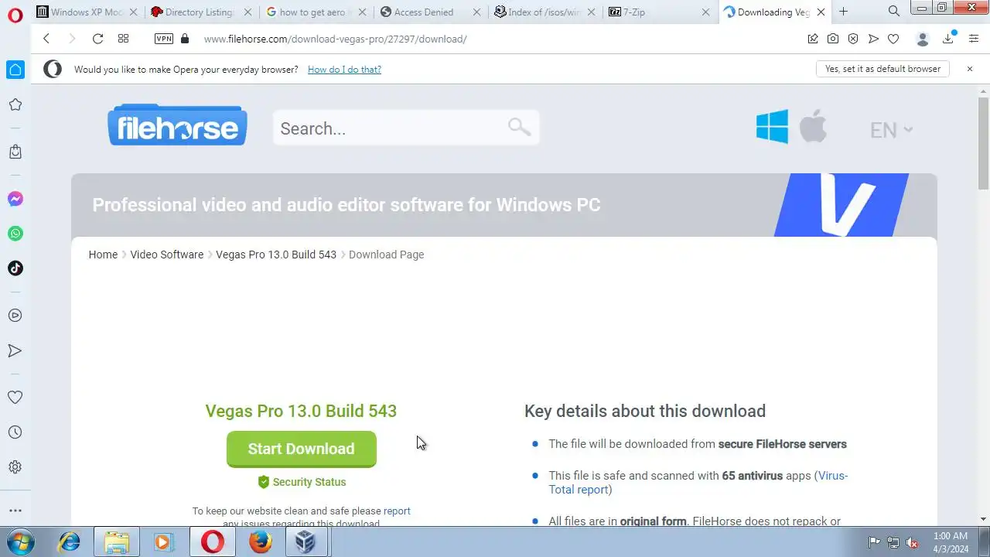The height and width of the screenshot is (557, 990).
Task: Open the Opera account profile icon
Action: 922,39
